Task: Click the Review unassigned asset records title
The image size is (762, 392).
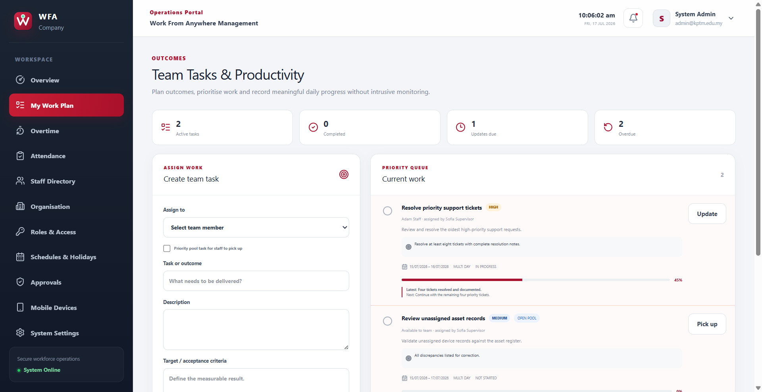Action: click(443, 318)
